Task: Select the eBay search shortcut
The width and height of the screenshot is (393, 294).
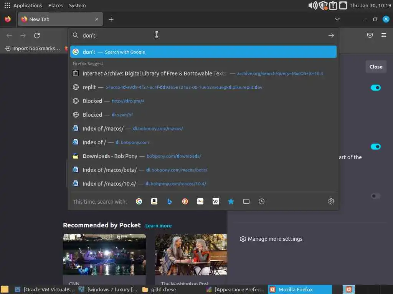Action: 200,201
